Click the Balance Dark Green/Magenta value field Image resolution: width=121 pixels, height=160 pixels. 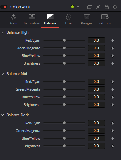(x=96, y=131)
